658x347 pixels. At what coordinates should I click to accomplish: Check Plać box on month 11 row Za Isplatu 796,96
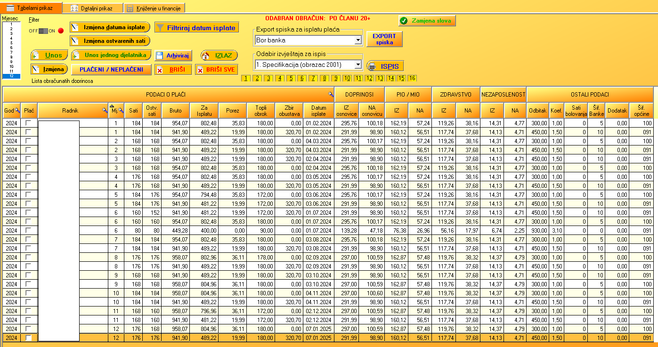(28, 311)
